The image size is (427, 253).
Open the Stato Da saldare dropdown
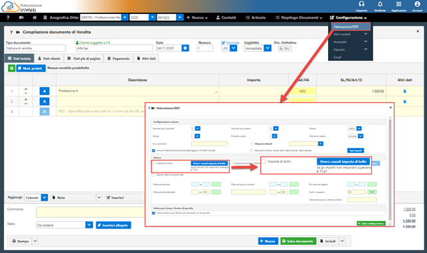(89, 225)
